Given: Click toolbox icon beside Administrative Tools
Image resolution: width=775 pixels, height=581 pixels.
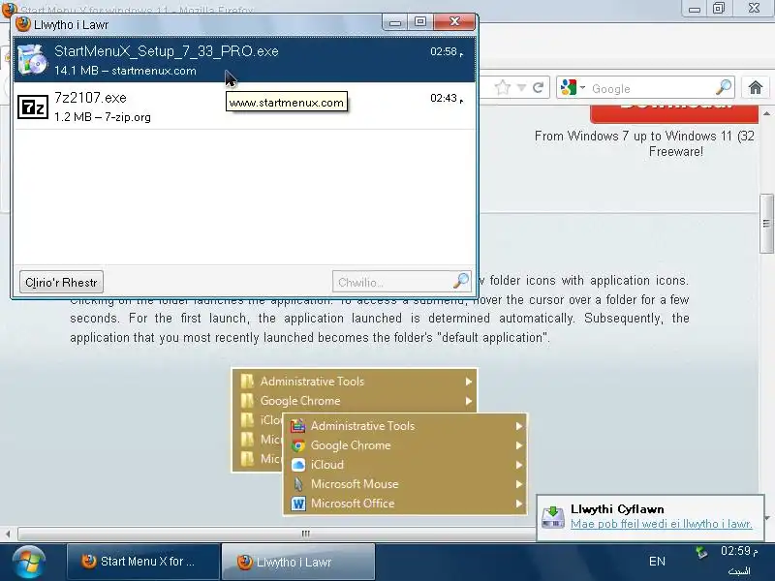Looking at the screenshot, I should pos(297,426).
